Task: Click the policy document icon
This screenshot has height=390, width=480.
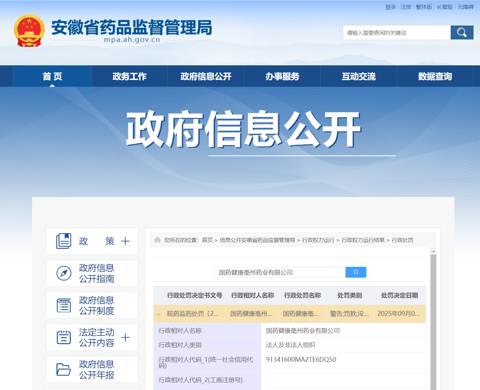Action: coord(64,241)
